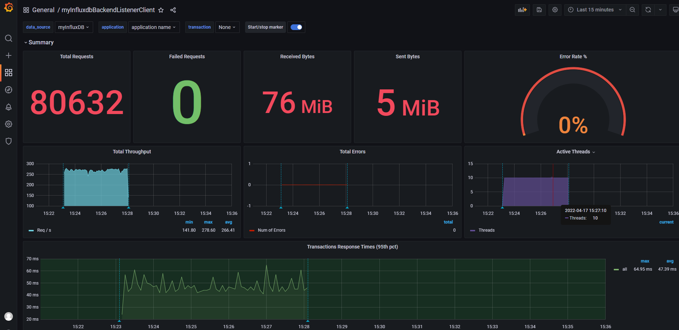Screen dimensions: 679x330
Task: Toggle the Start/stop marker switch
Action: (x=296, y=27)
